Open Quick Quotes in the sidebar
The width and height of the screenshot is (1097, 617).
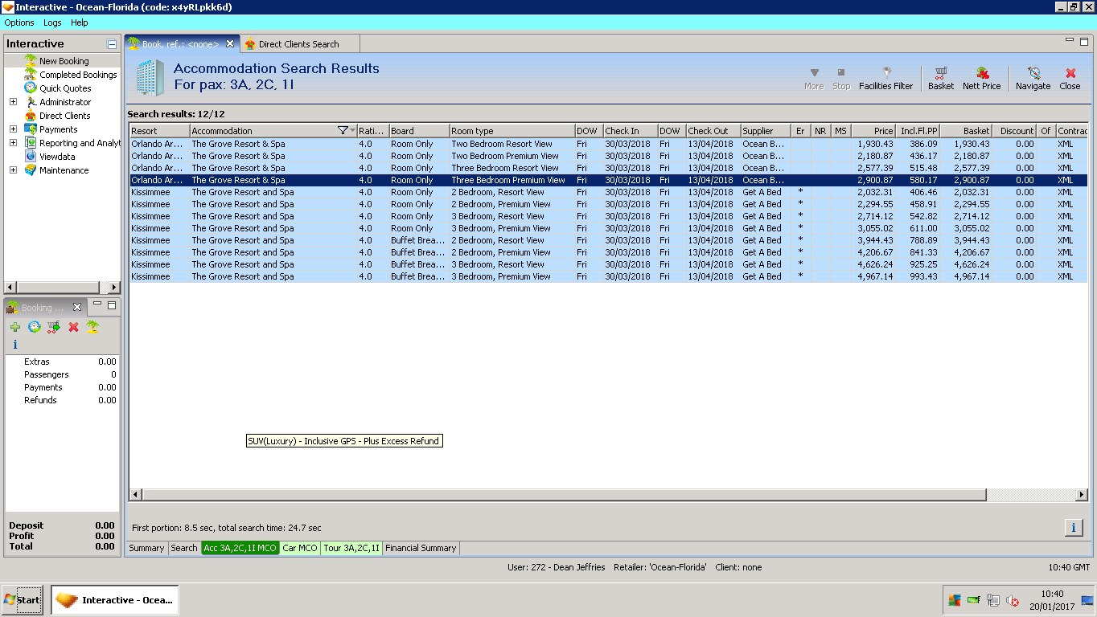(65, 88)
